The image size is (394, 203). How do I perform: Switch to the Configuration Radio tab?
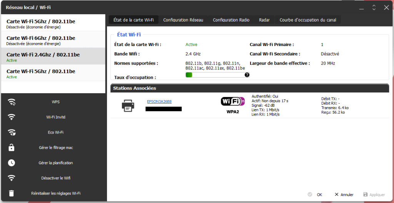(231, 20)
